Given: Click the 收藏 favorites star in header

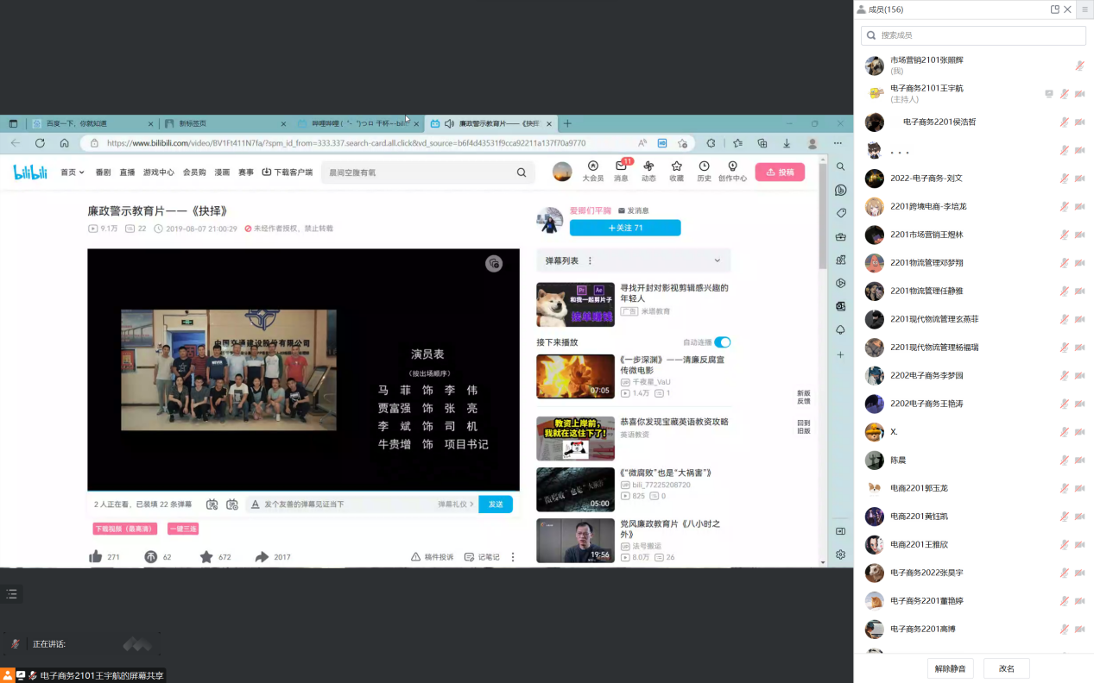Looking at the screenshot, I should click(676, 167).
